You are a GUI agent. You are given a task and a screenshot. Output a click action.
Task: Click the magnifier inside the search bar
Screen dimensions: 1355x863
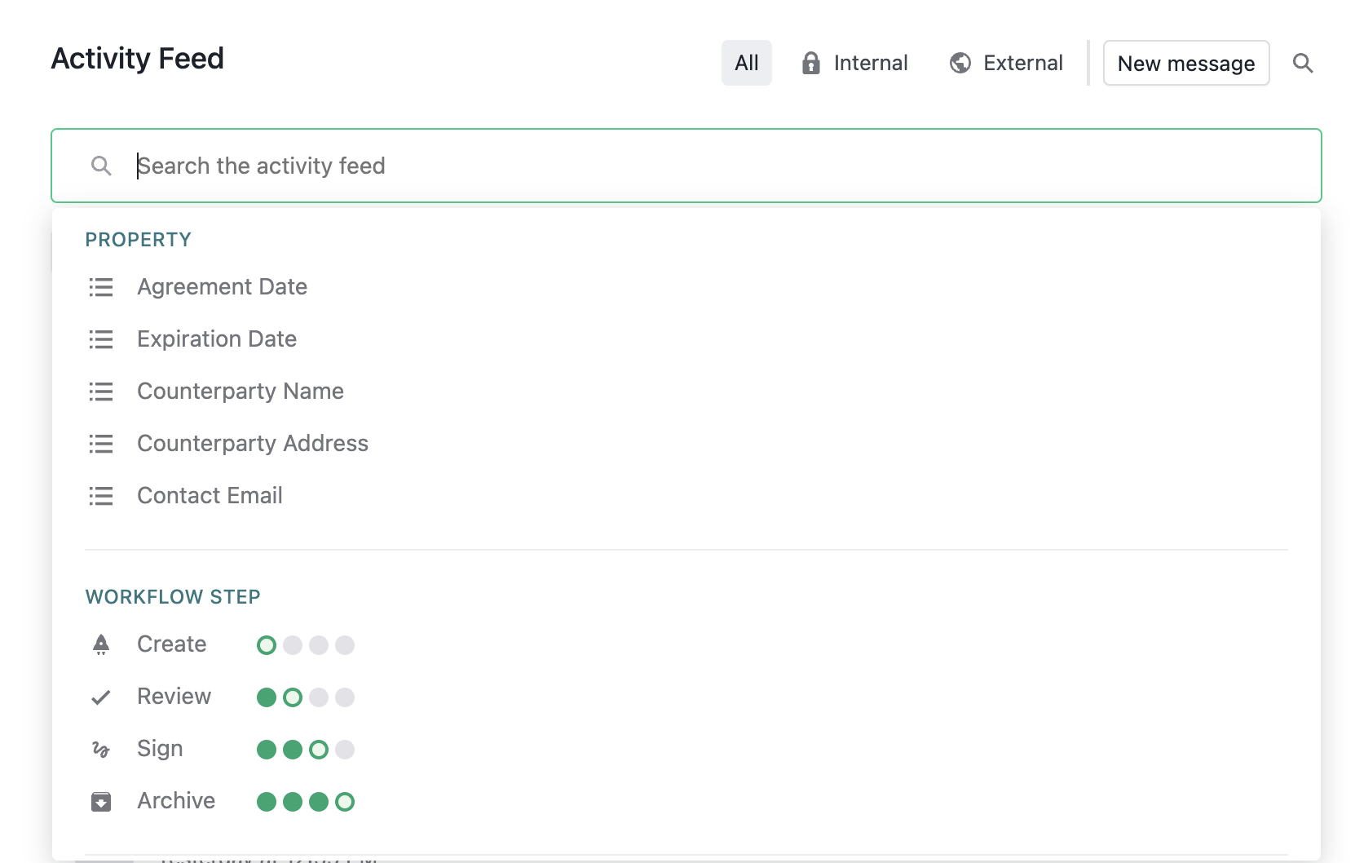click(102, 166)
